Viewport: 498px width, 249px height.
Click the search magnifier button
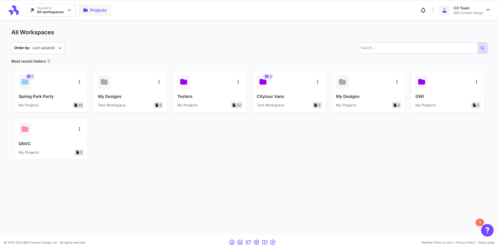click(482, 48)
